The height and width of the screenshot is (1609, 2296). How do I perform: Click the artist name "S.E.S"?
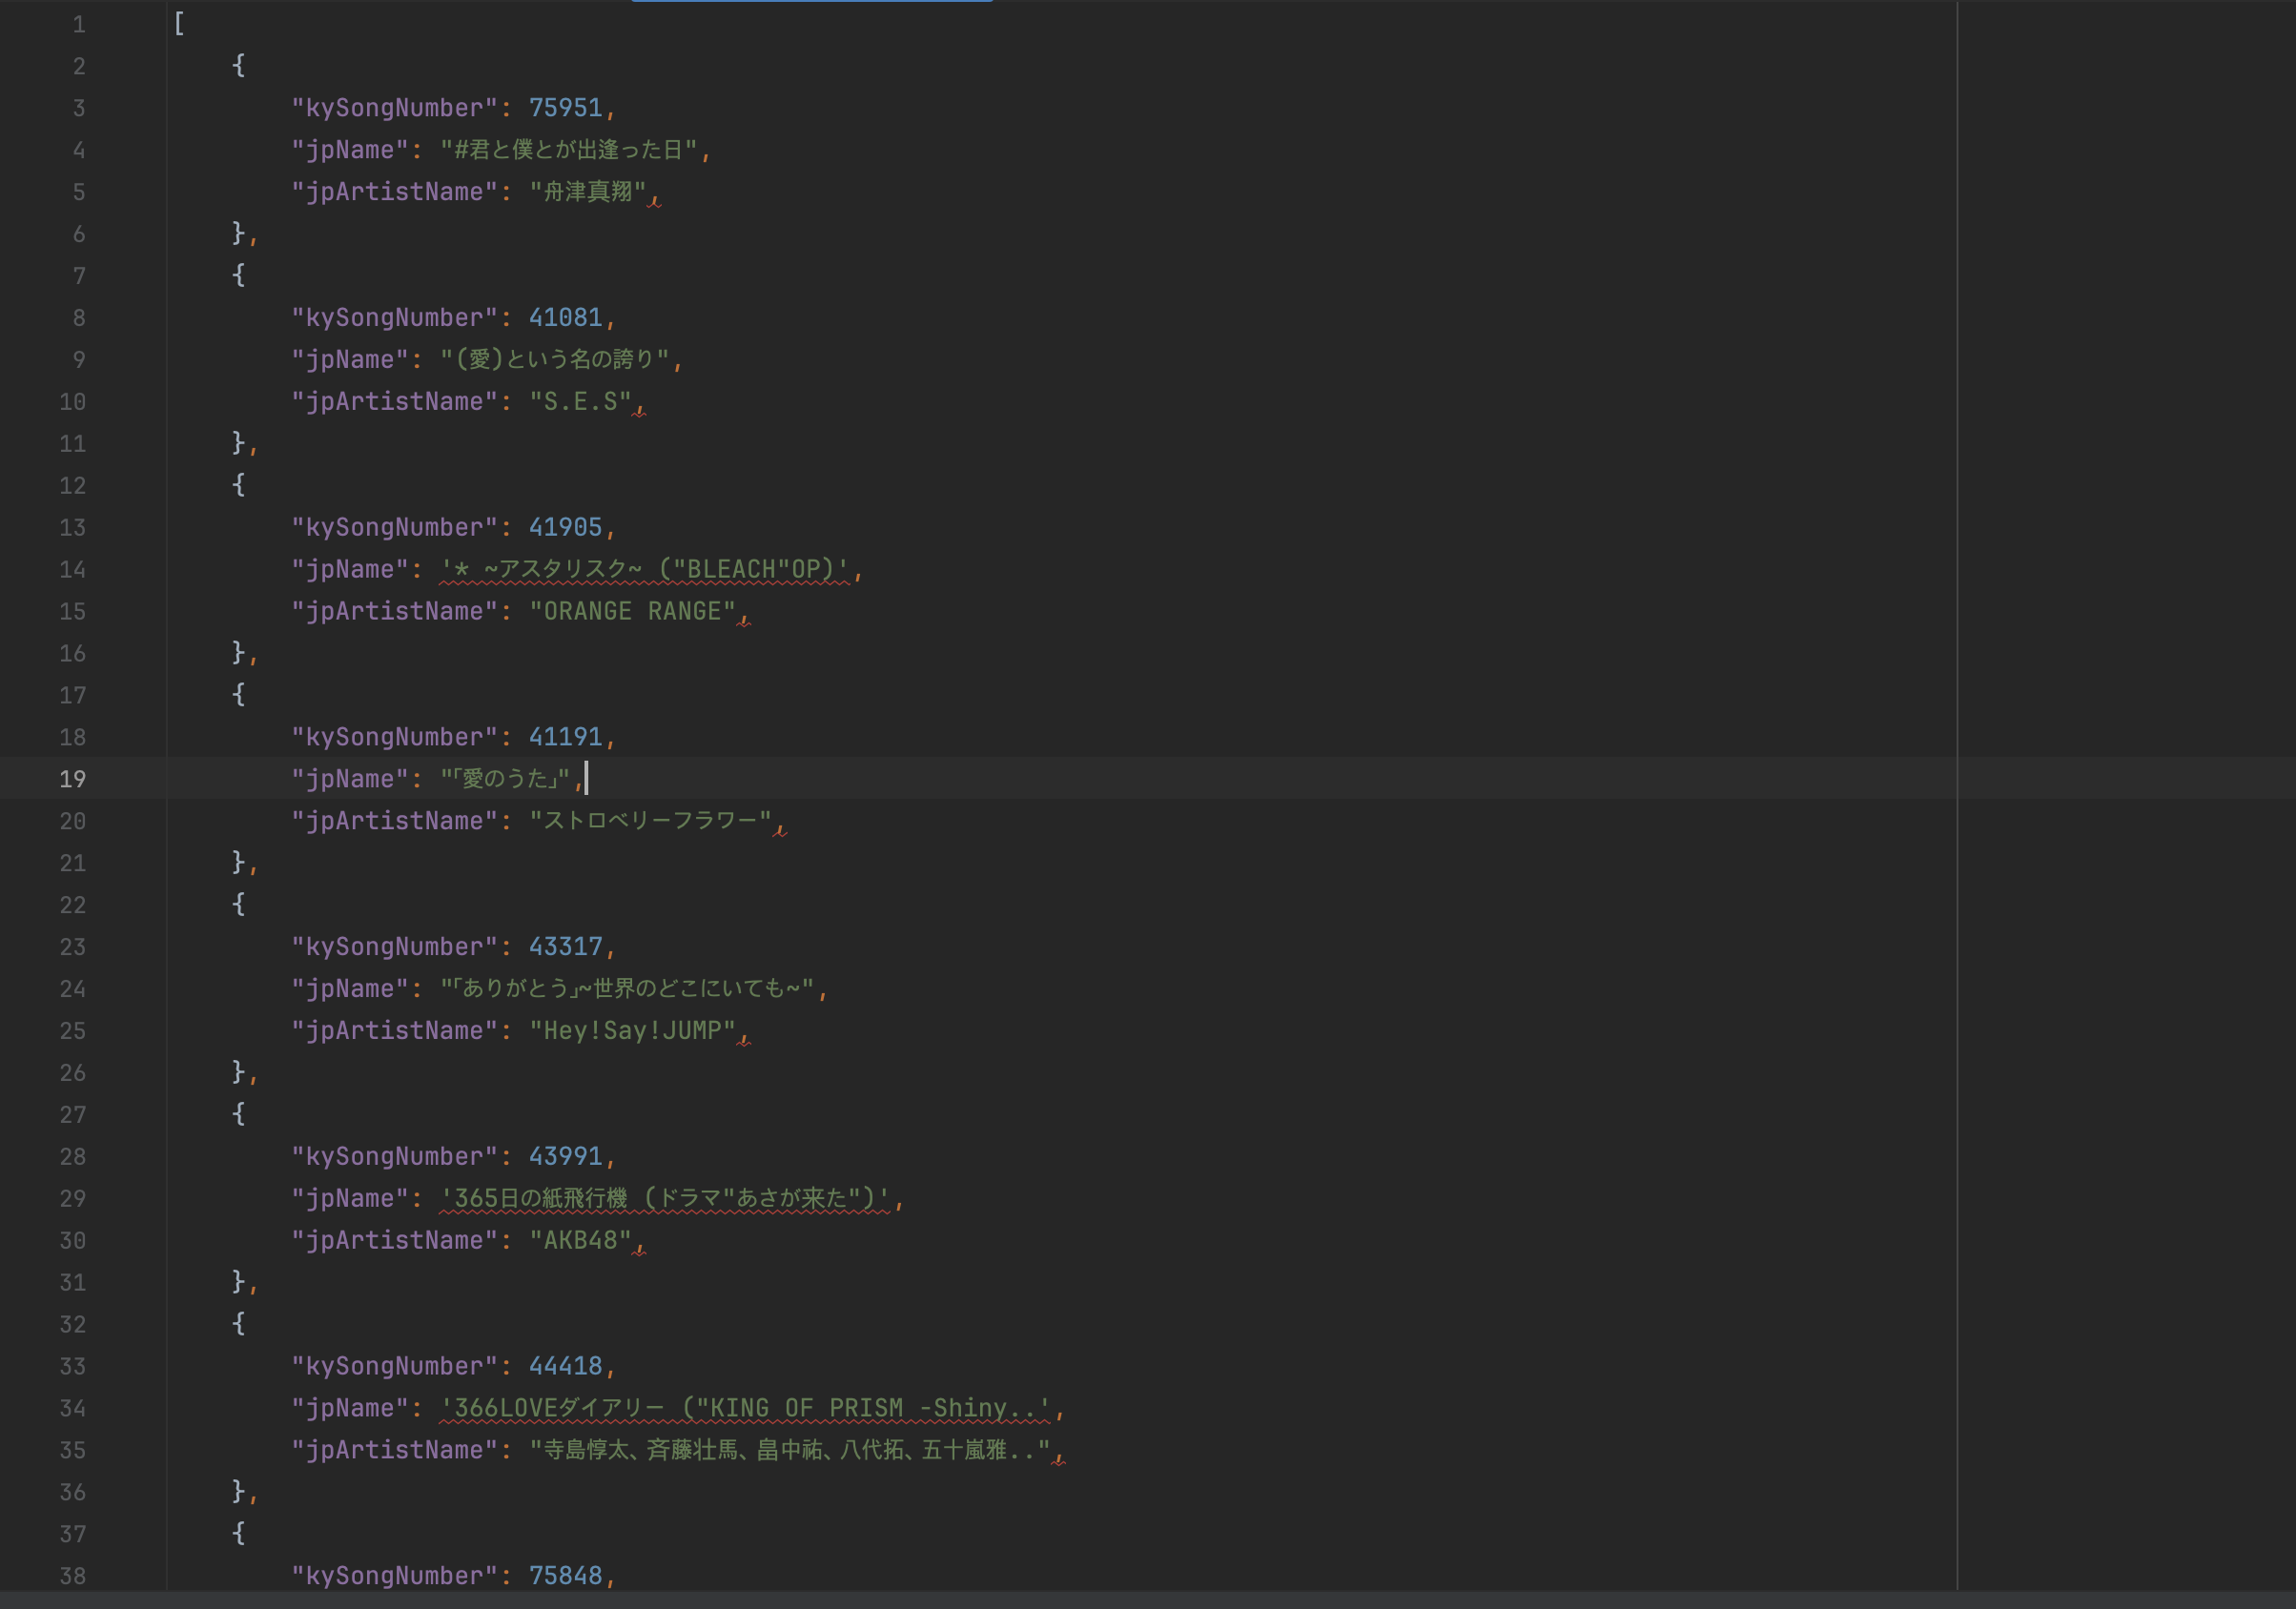tap(580, 402)
